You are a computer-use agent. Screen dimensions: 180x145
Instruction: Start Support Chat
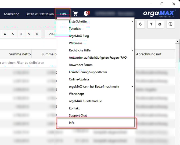(x=96, y=115)
